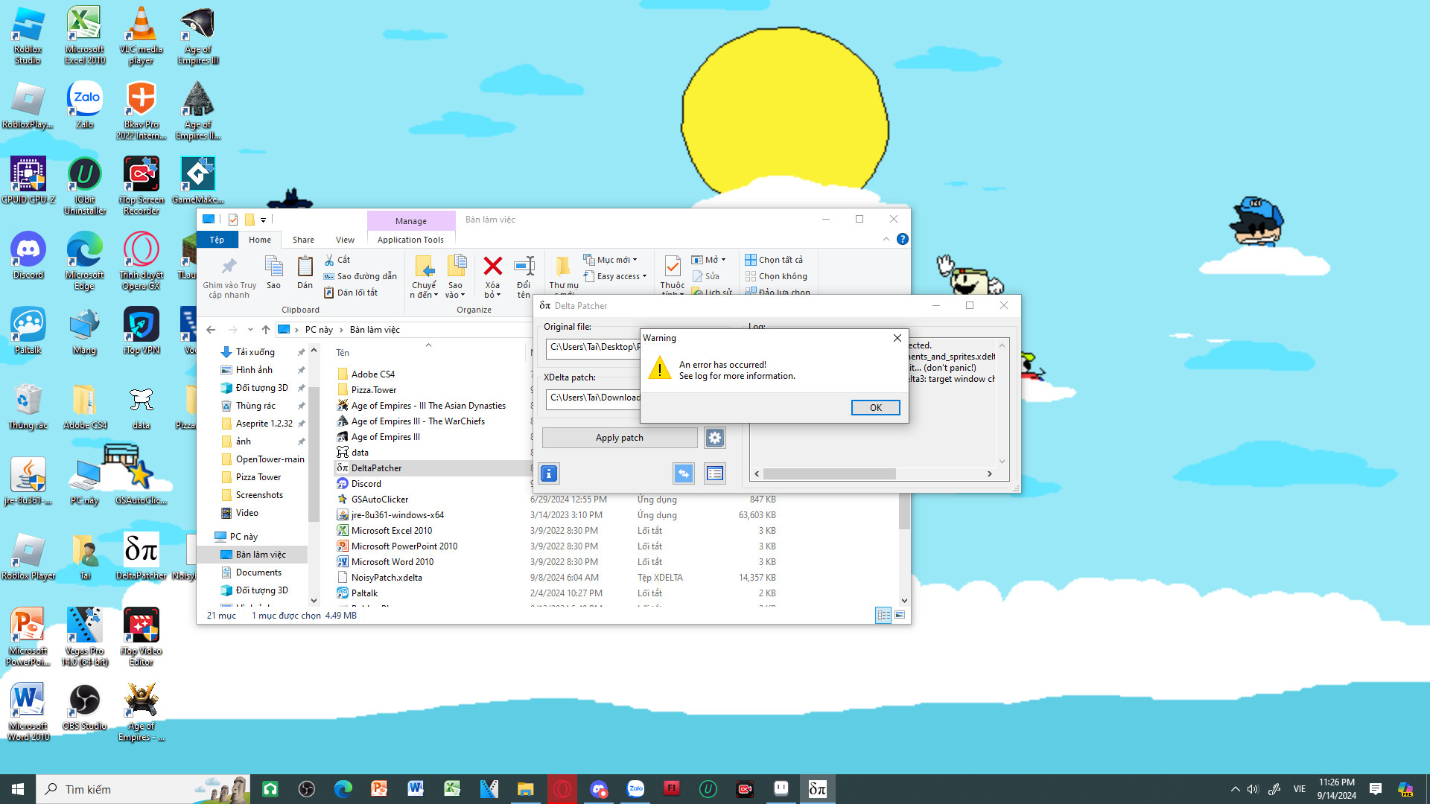Click the red X delete icon in ribbon
Viewport: 1430px width, 804px height.
[492, 267]
